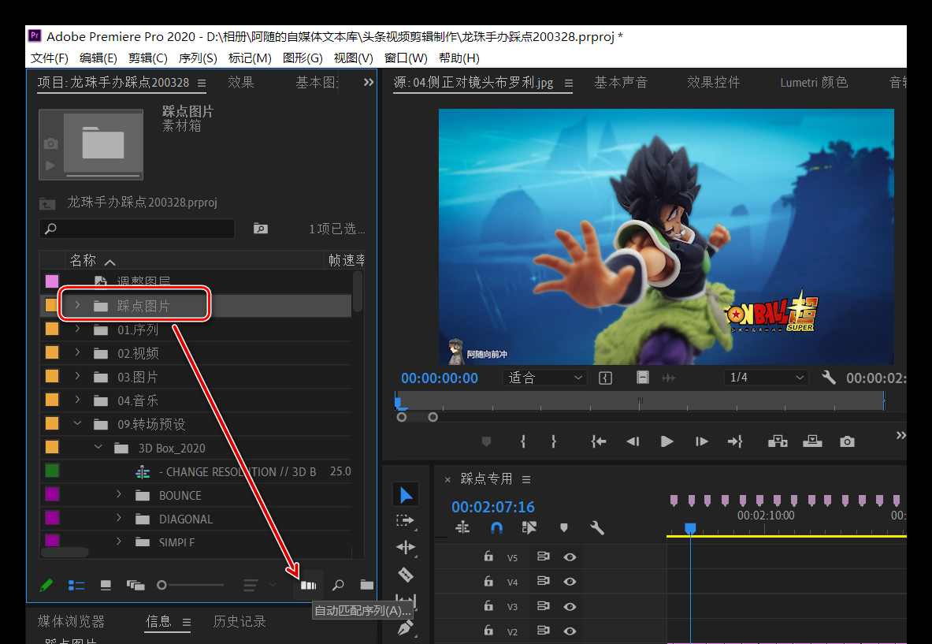This screenshot has width=932, height=644.
Task: Toggle V4 track output eye
Action: [x=570, y=582]
